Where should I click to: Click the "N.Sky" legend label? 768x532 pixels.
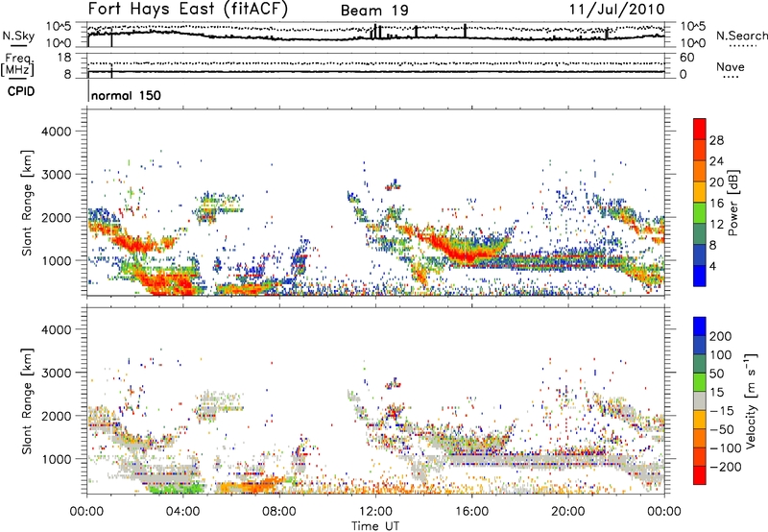18,36
